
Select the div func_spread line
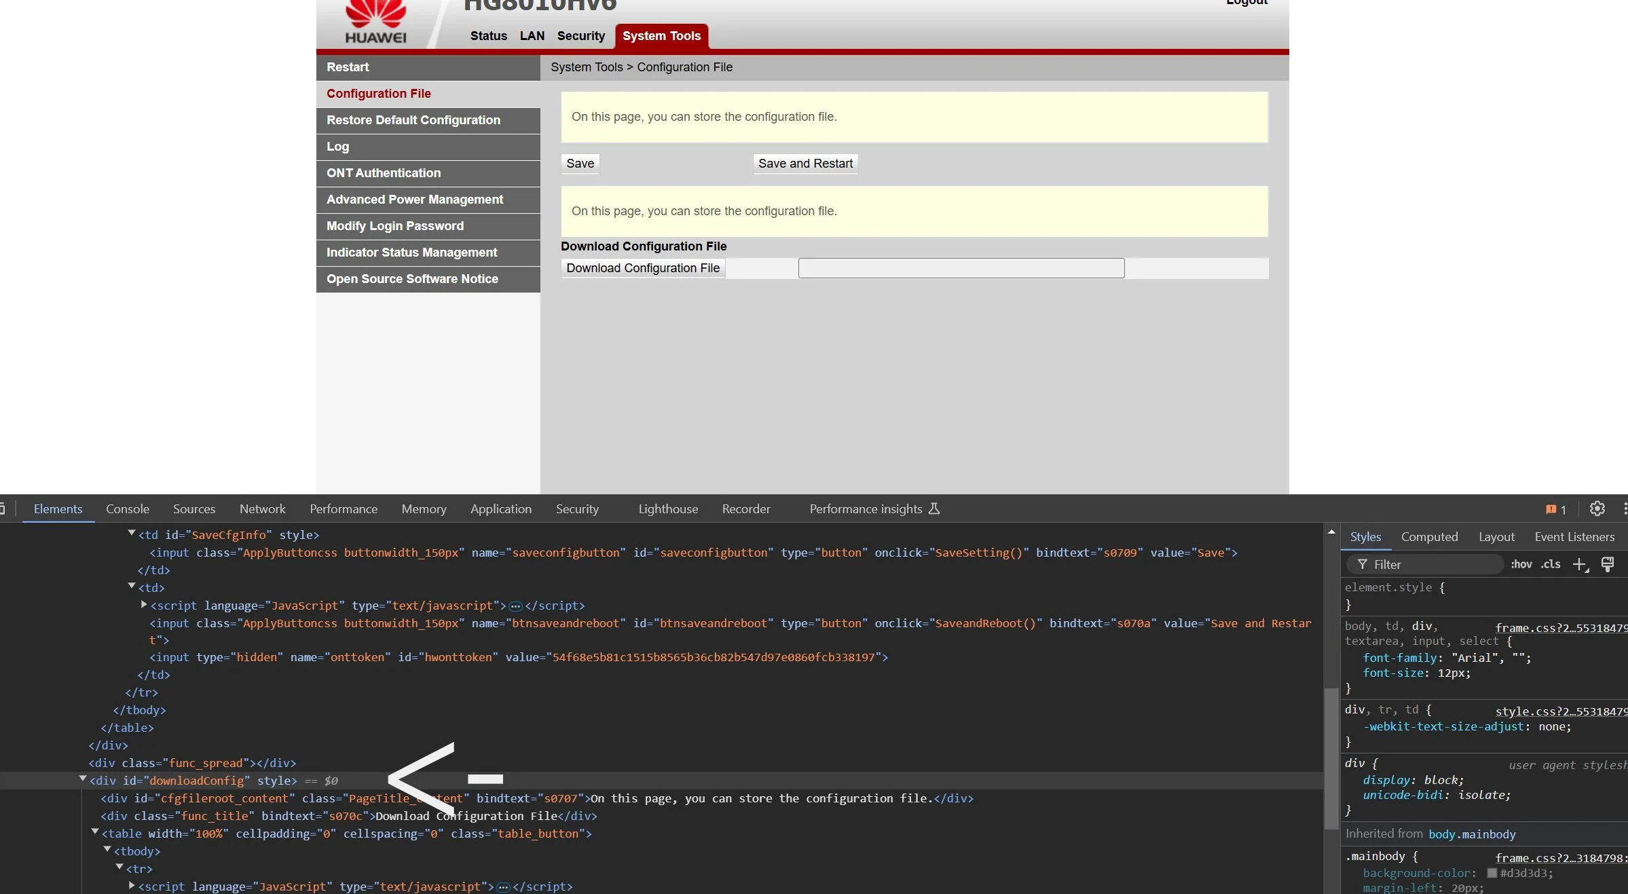click(x=192, y=763)
